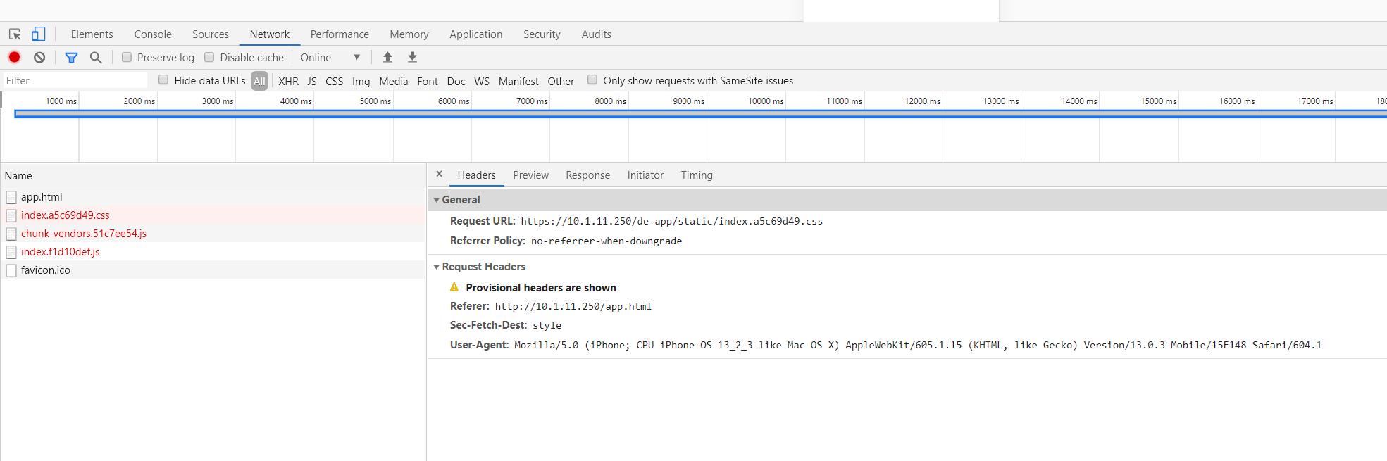Screen dimensions: 1387x461
Task: Import HAR file upload arrow icon
Action: click(387, 57)
